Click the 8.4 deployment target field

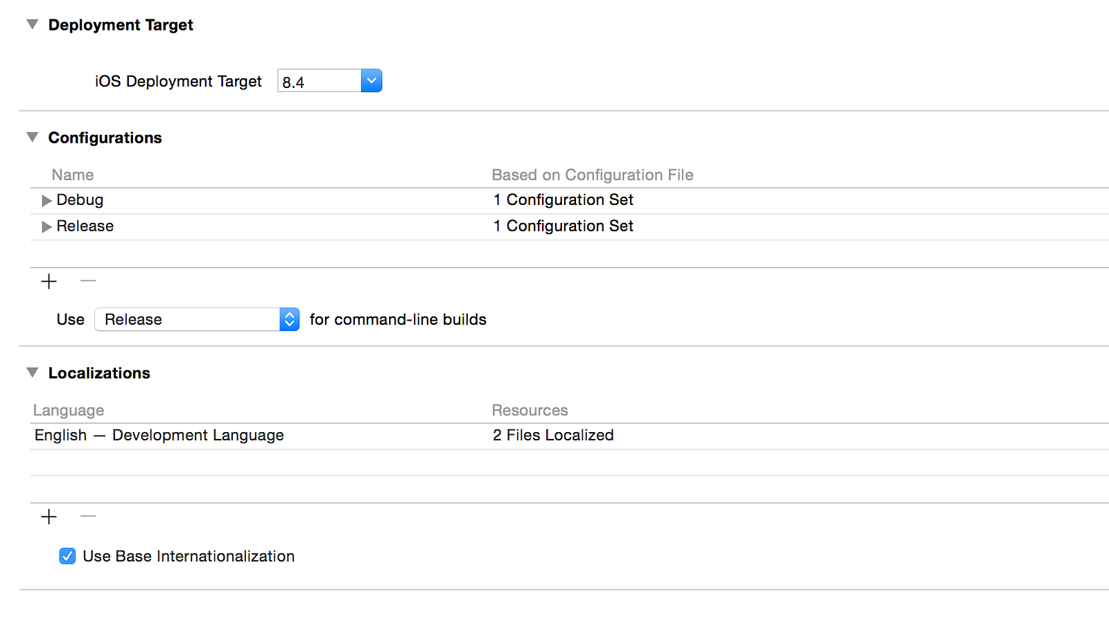[319, 82]
